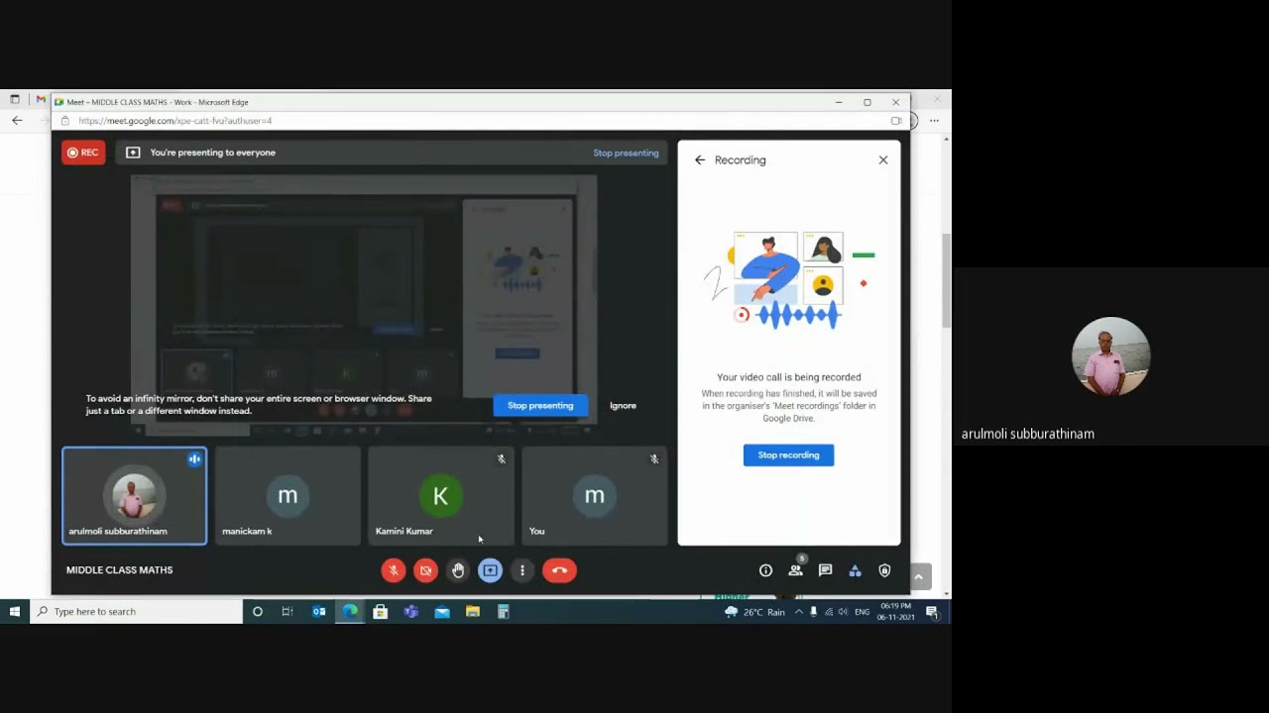Click camera permission icon in address bar
The width and height of the screenshot is (1269, 713).
(896, 121)
